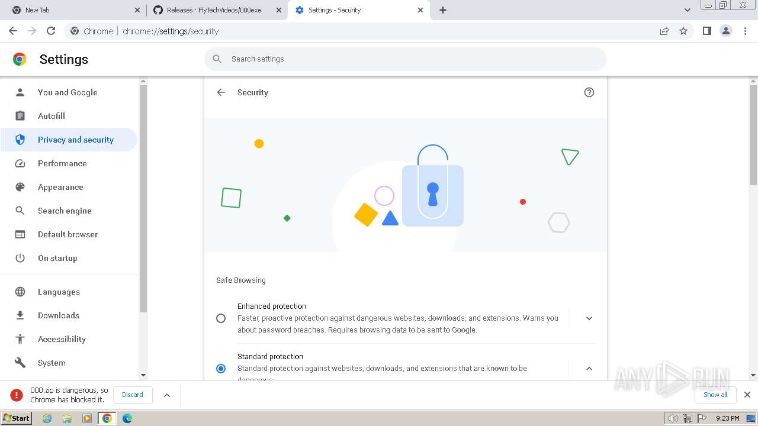Click the Chrome logo beside Settings
Screen dimensions: 758x426
coord(20,59)
